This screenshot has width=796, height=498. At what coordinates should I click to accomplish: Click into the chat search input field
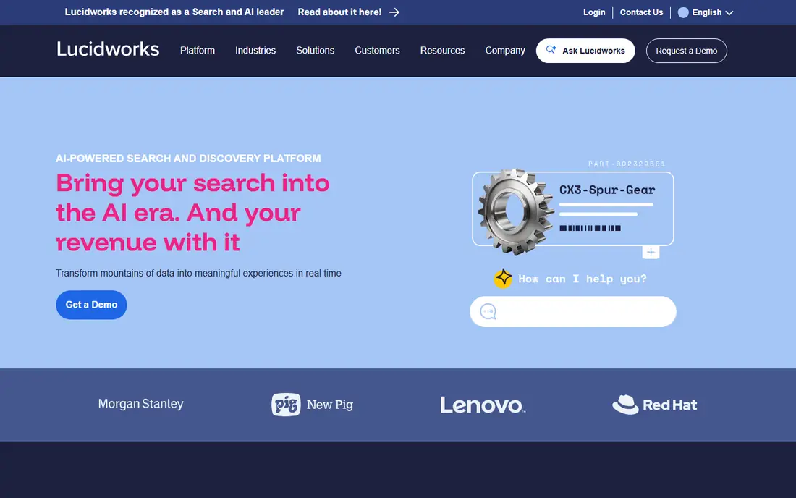coord(572,312)
